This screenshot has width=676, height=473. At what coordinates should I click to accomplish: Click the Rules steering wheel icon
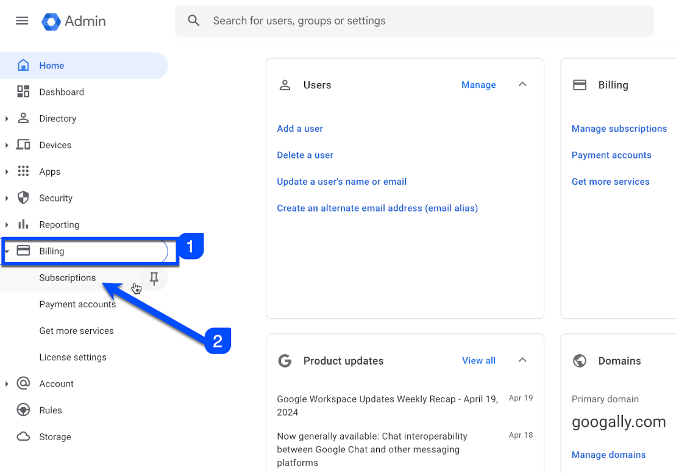point(23,410)
